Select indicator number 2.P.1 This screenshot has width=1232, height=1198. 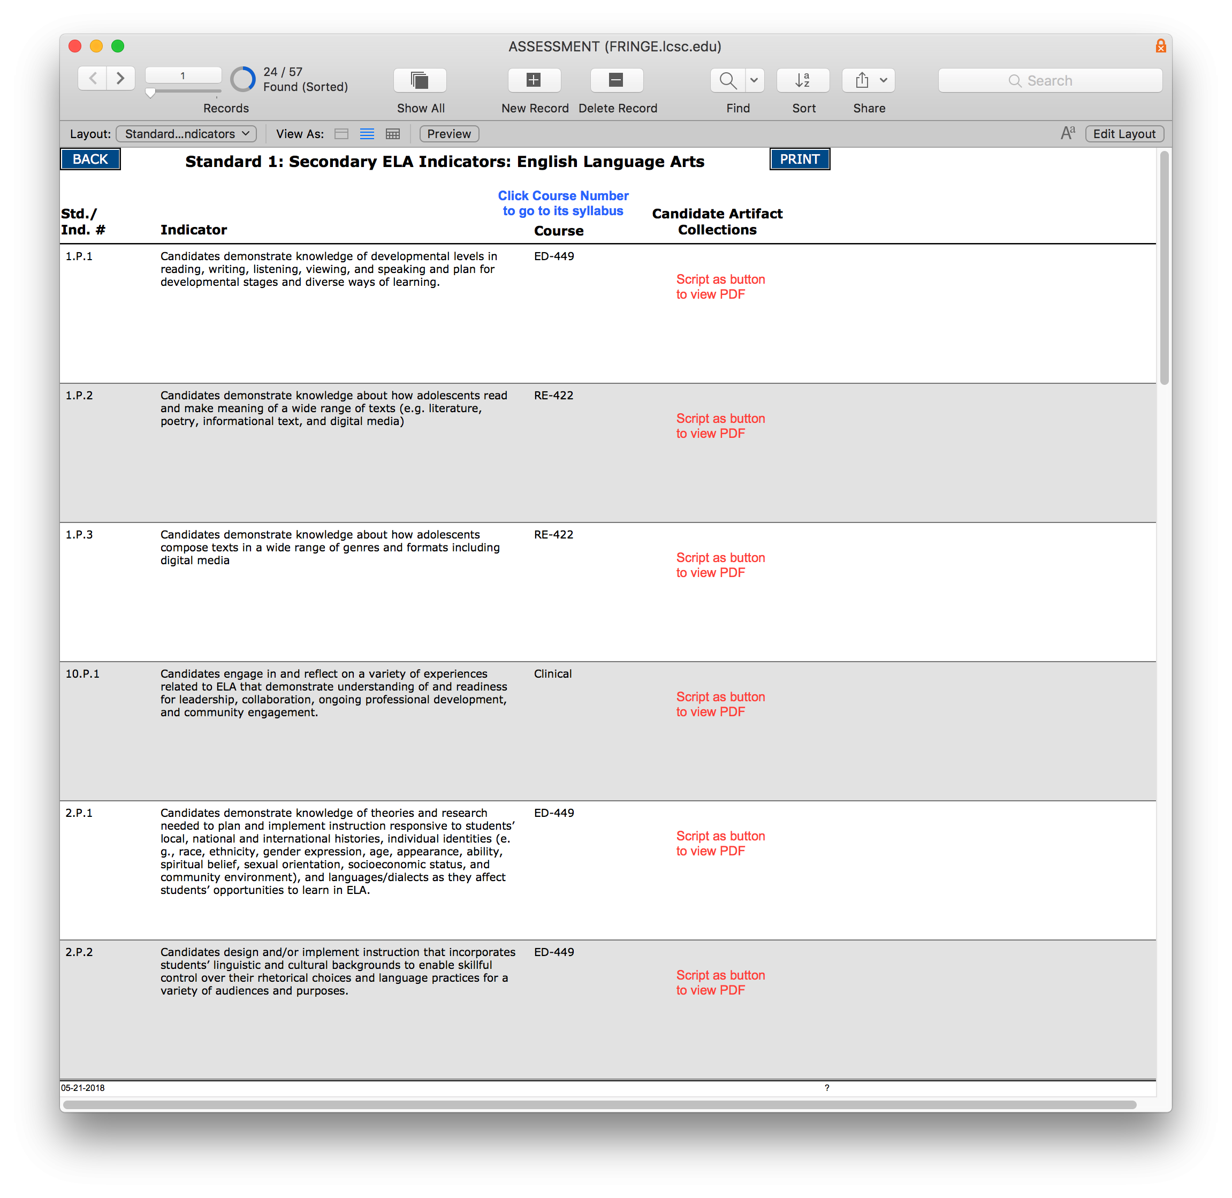[x=79, y=812]
